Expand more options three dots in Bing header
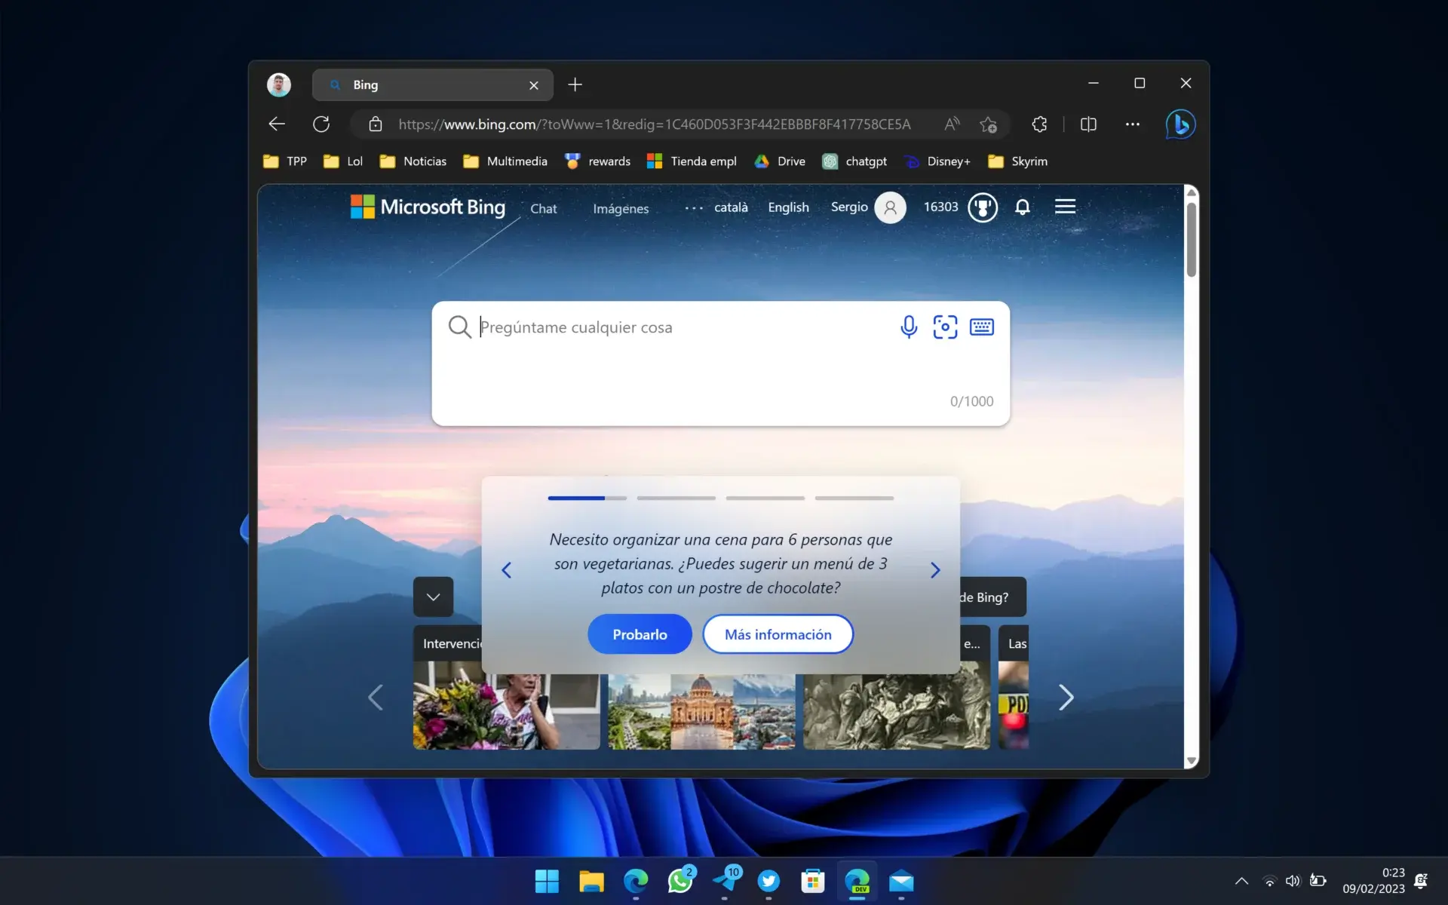 694,208
